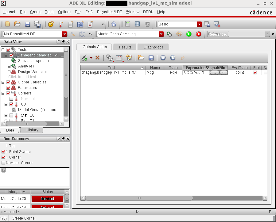Switch to the Diagnostics tab

click(x=153, y=47)
